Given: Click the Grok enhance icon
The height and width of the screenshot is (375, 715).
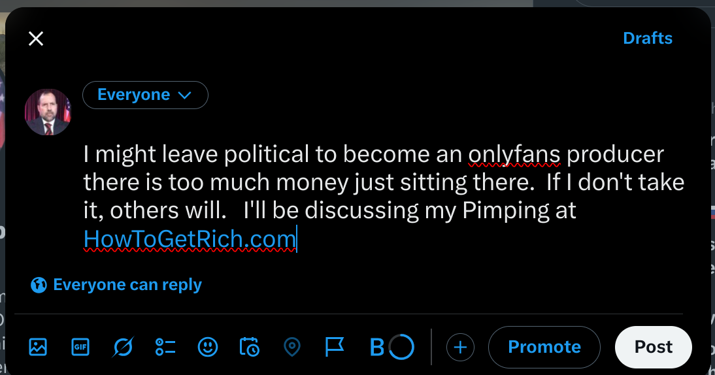Looking at the screenshot, I should [122, 347].
